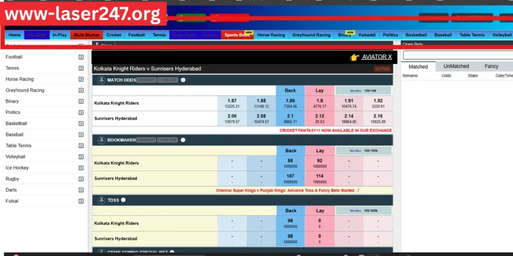Image resolution: width=513 pixels, height=256 pixels.
Task: Click Match Odds LOSS CUT button
Action: [x=167, y=80]
